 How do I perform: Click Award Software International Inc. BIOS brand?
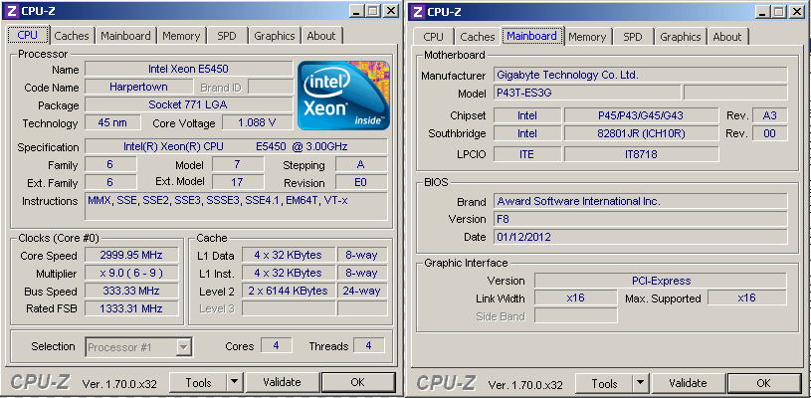pos(640,201)
